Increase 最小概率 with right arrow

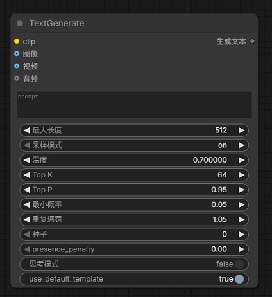click(x=241, y=204)
